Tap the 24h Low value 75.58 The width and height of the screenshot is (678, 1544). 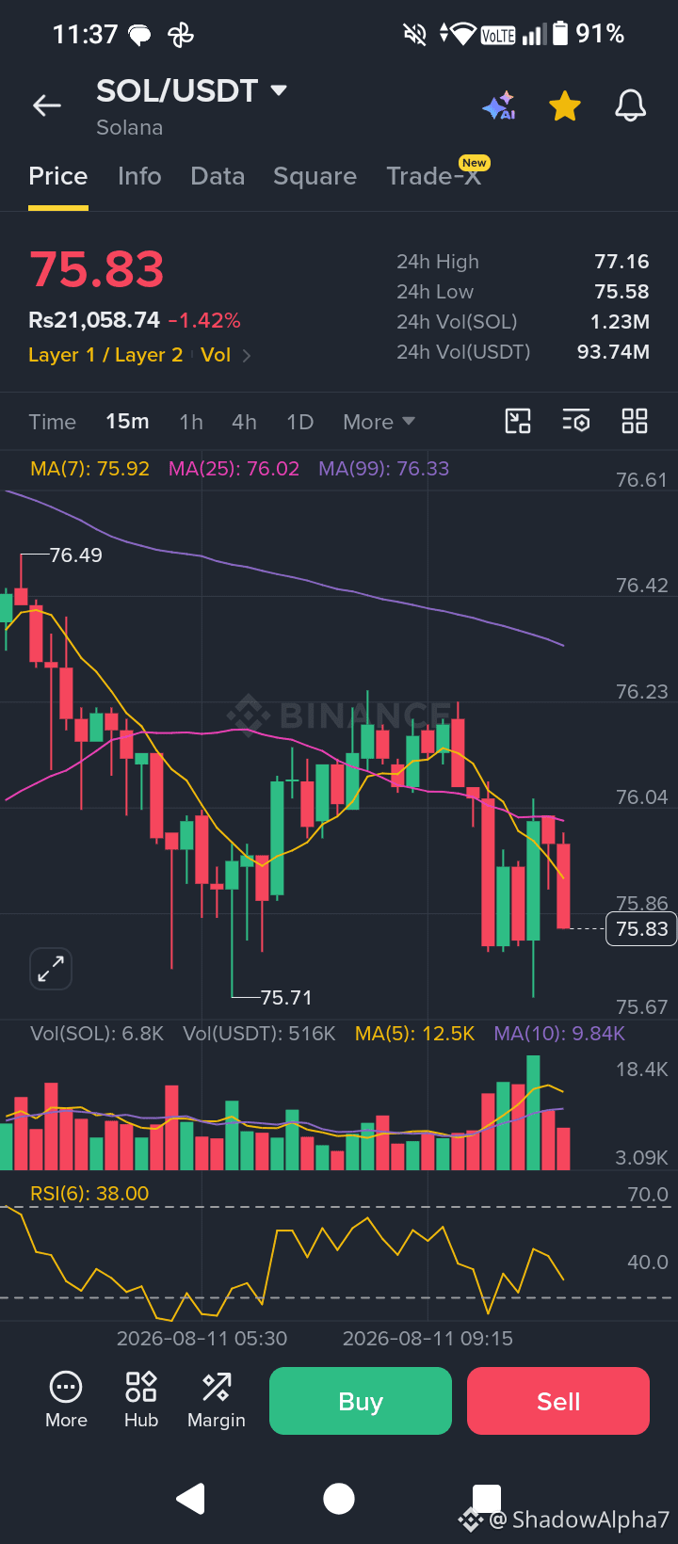click(x=621, y=292)
